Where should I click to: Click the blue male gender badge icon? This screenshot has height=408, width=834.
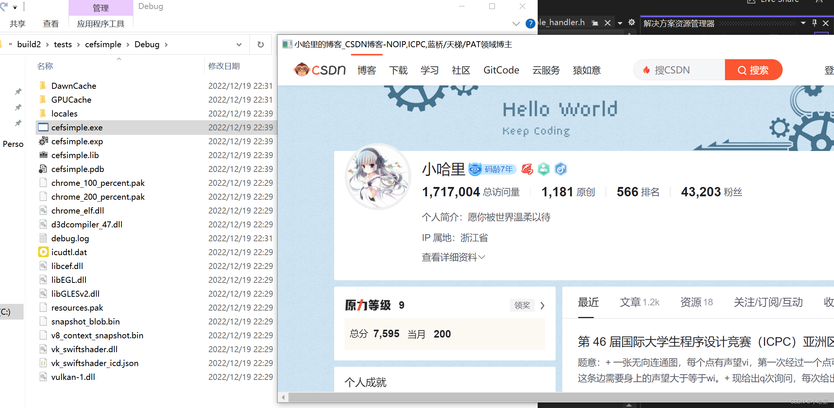point(560,169)
